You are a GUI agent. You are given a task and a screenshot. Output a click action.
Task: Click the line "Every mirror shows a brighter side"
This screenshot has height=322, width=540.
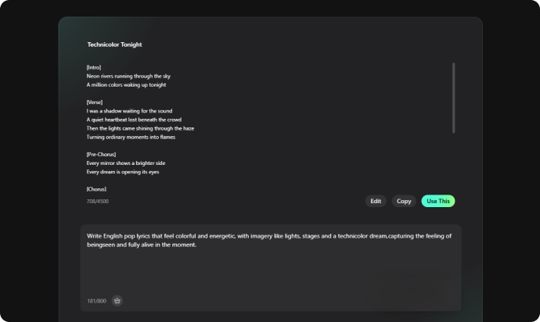pyautogui.click(x=126, y=163)
